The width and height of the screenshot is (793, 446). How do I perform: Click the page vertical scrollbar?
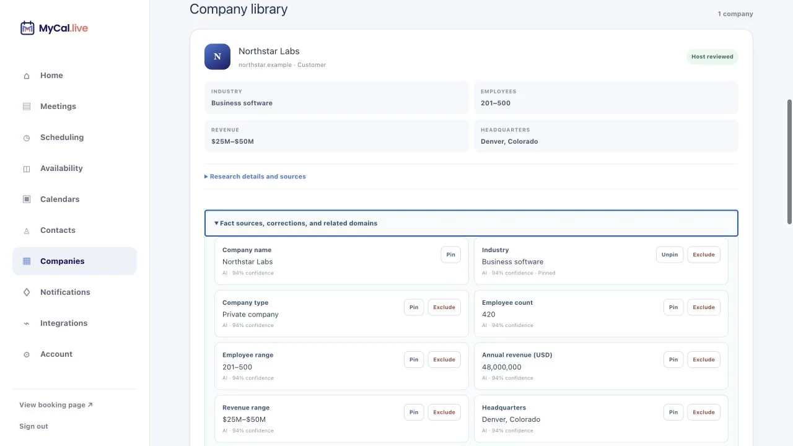tap(789, 161)
